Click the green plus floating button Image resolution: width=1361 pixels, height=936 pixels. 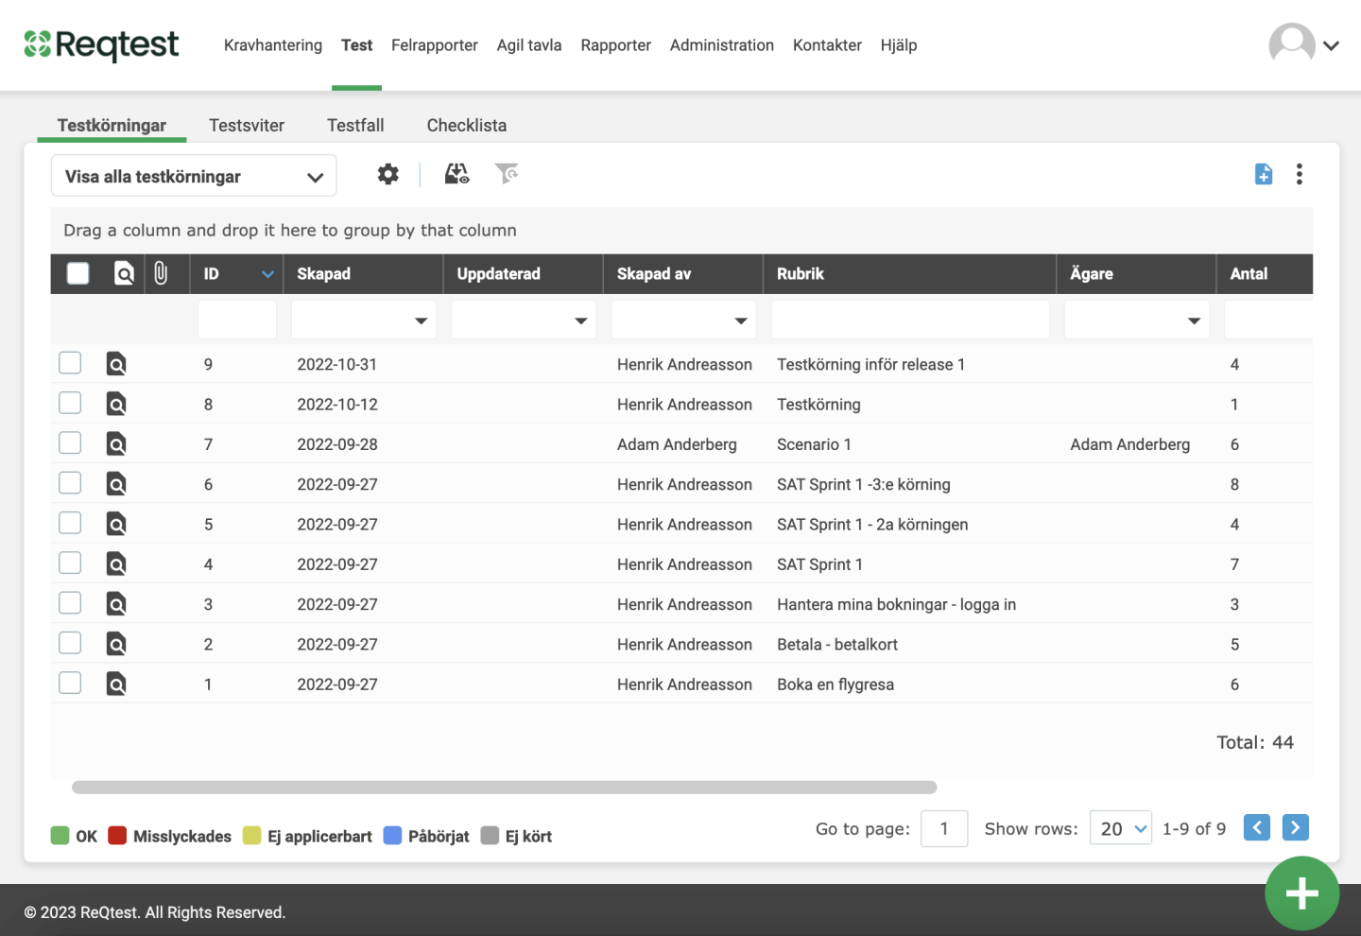(x=1301, y=893)
